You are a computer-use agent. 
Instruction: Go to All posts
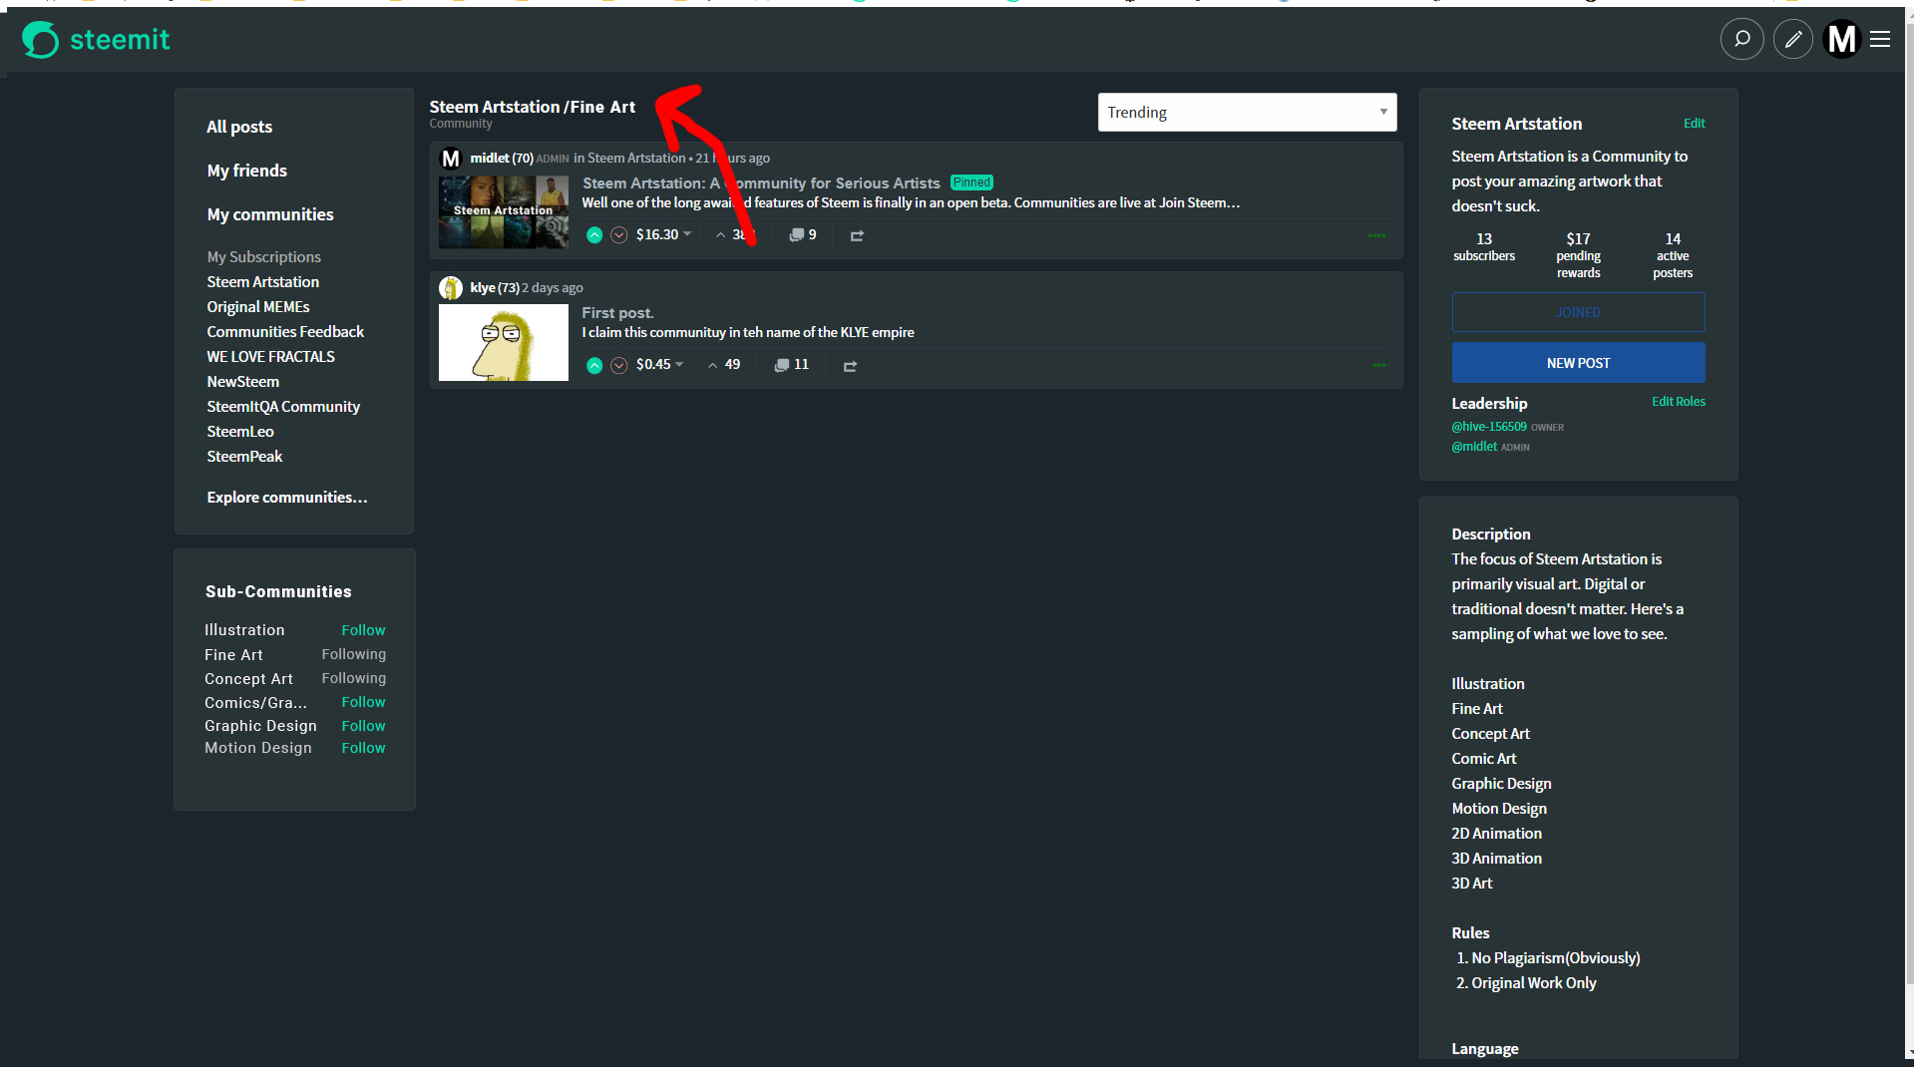click(x=239, y=127)
